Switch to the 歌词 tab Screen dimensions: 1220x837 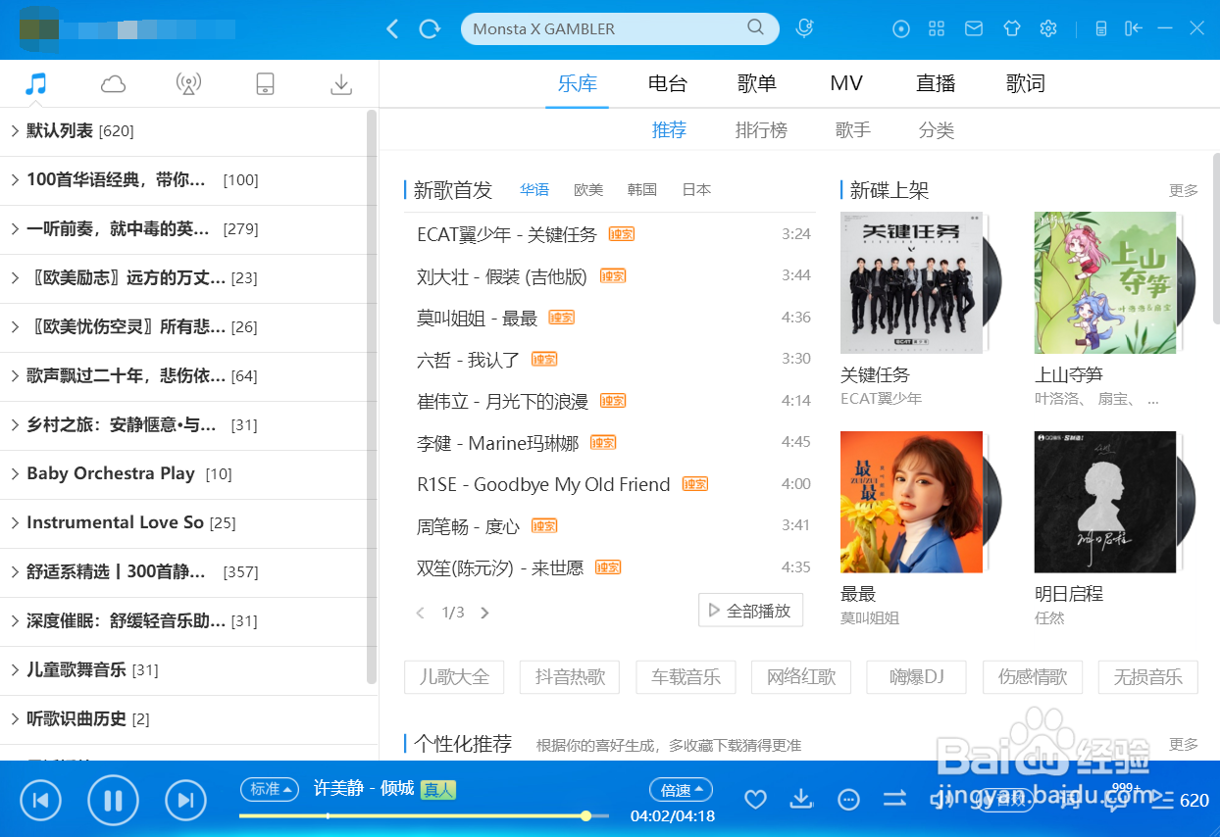[1026, 84]
